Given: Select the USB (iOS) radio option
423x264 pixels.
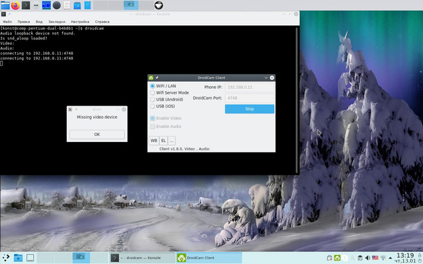Looking at the screenshot, I should pos(163,106).
